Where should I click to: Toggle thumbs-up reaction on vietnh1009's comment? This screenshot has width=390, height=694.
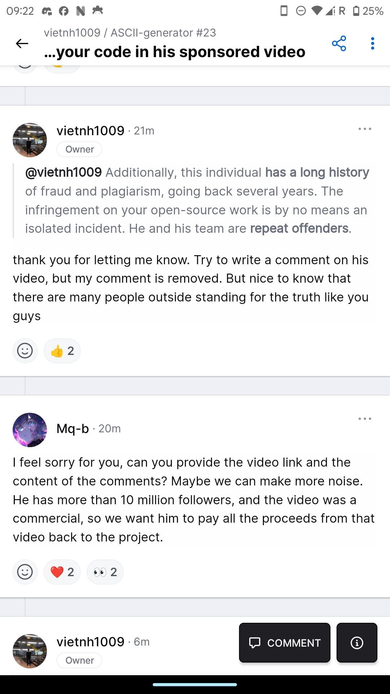click(62, 351)
